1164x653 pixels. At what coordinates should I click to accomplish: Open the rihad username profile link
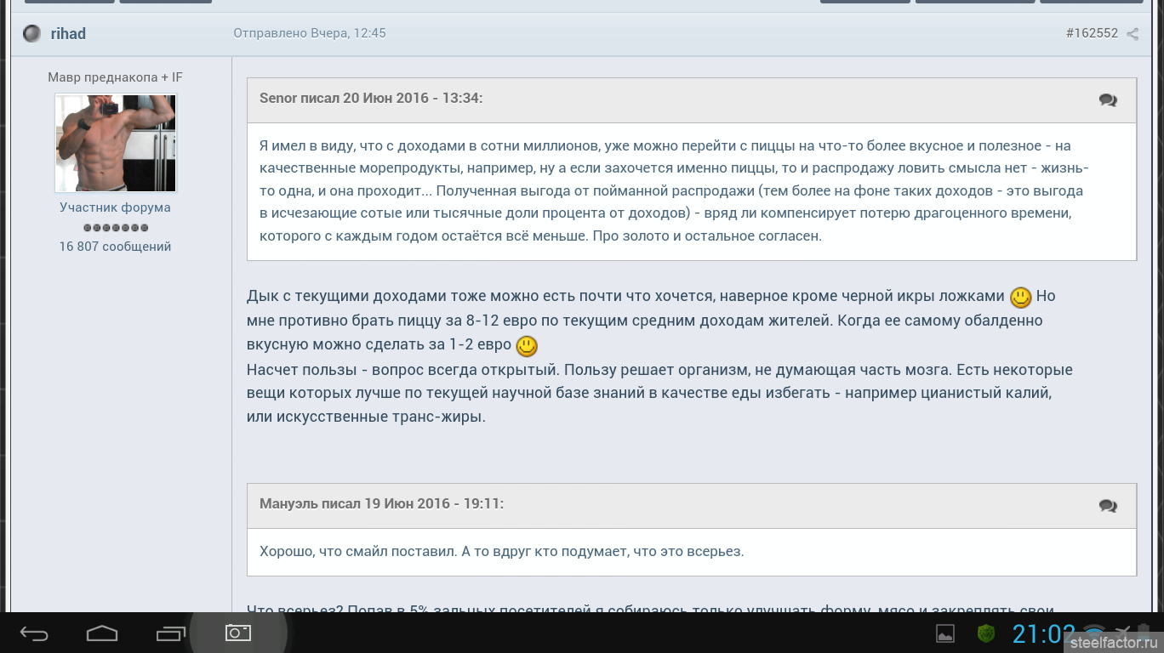tap(68, 34)
